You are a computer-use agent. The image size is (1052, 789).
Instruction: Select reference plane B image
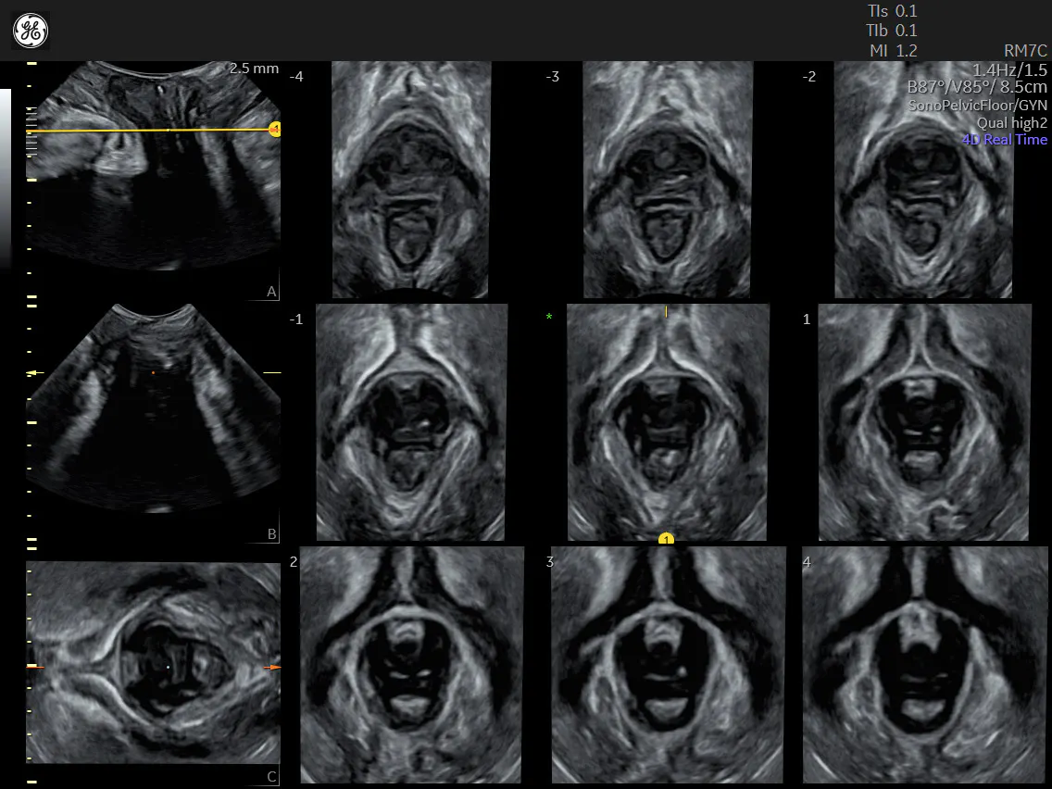pyautogui.click(x=153, y=407)
